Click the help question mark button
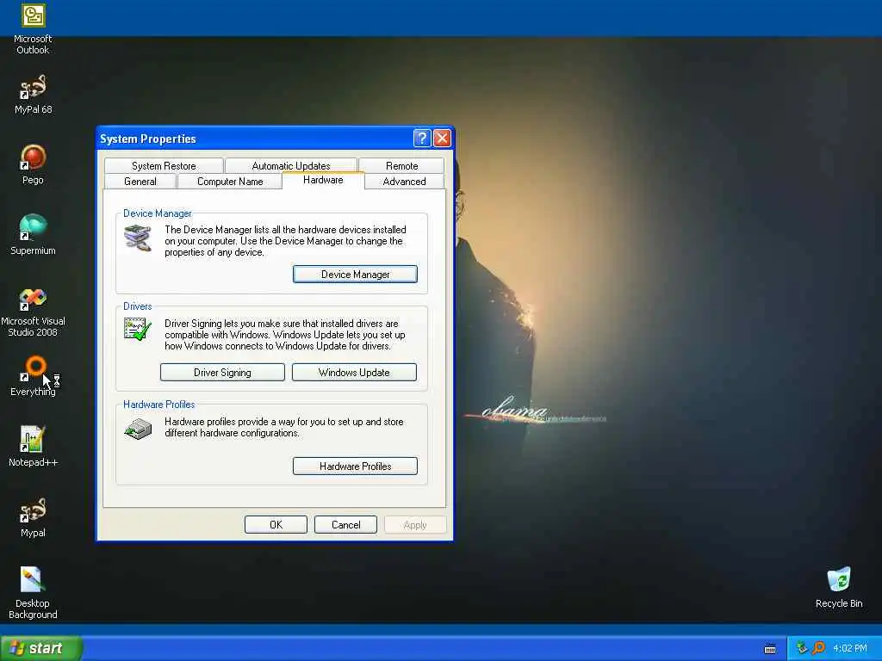Image resolution: width=882 pixels, height=661 pixels. (422, 138)
